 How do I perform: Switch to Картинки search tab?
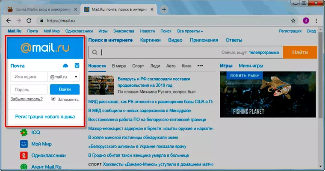pos(150,40)
